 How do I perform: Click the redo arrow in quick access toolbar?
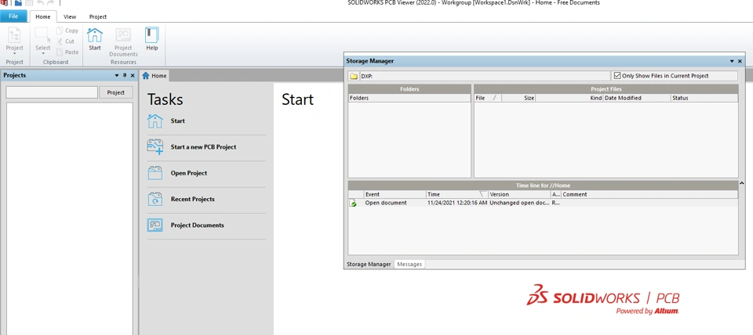click(x=50, y=3)
